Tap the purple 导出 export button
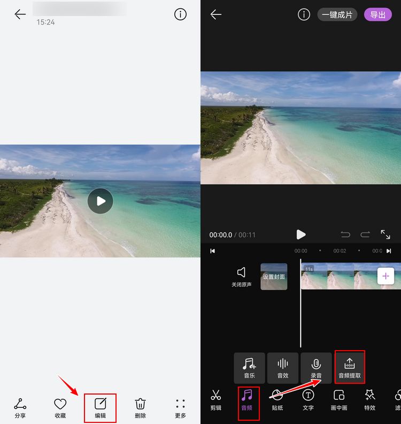This screenshot has width=401, height=424. pyautogui.click(x=378, y=14)
